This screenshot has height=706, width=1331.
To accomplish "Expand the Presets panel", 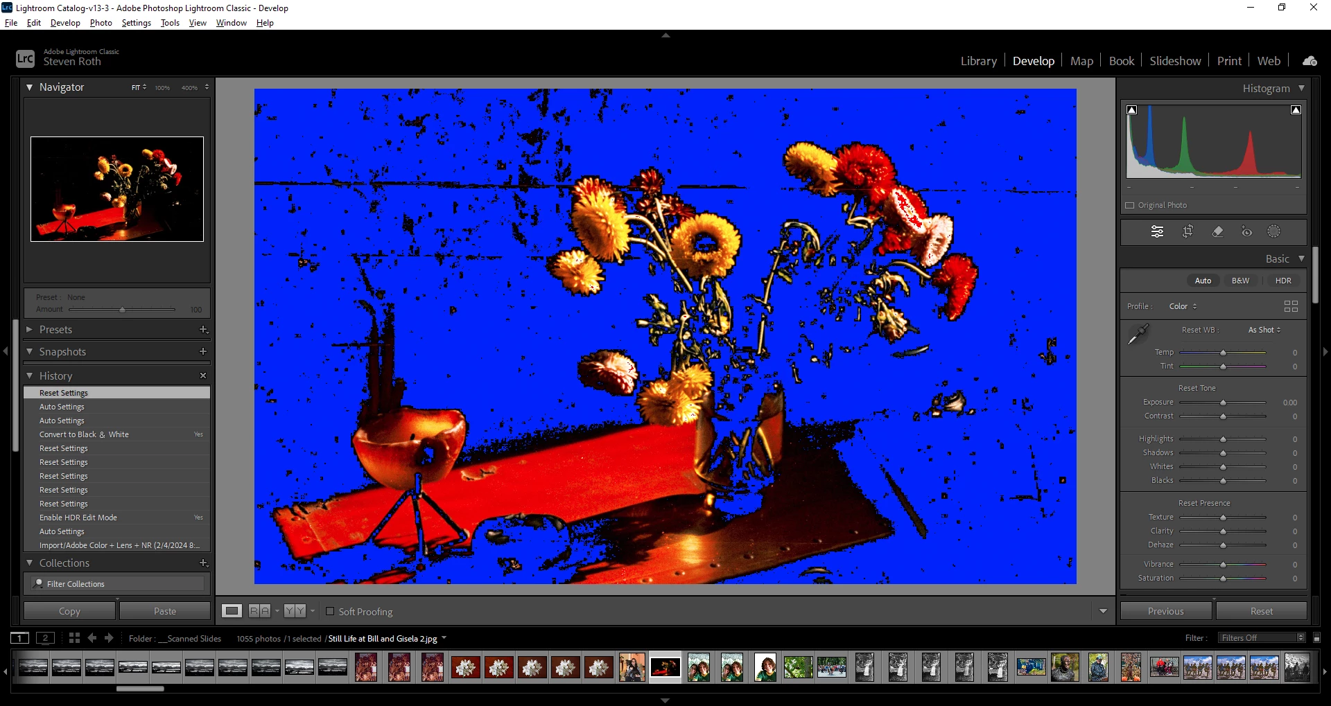I will (x=29, y=330).
